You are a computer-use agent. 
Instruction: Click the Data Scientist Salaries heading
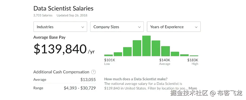pos(63,8)
